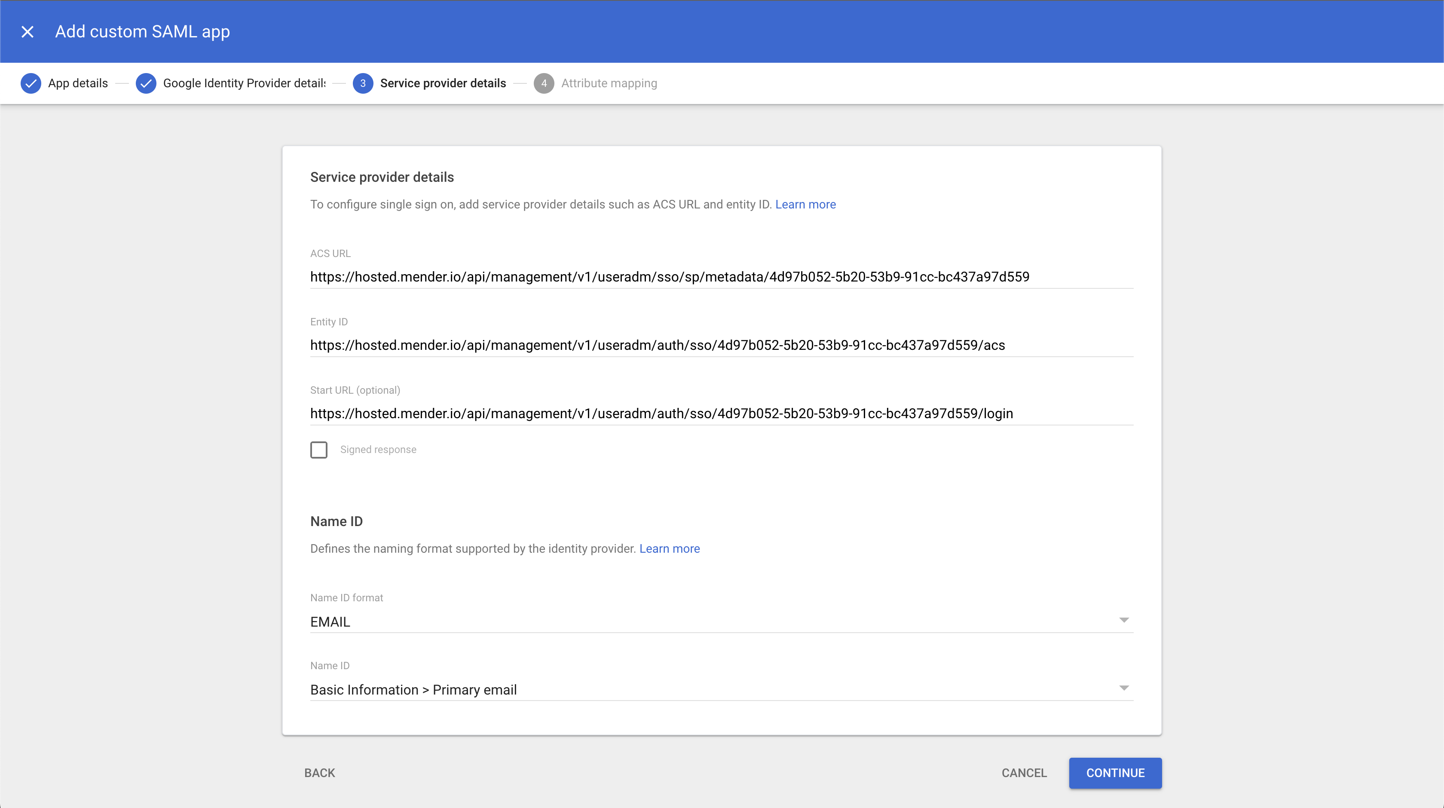Click the Google Identity Provider checkmark icon

[x=146, y=83]
